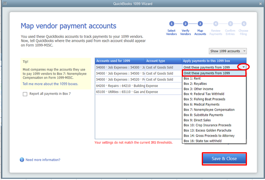
Task: Choose Box 2: Royalties
Action: click(214, 84)
